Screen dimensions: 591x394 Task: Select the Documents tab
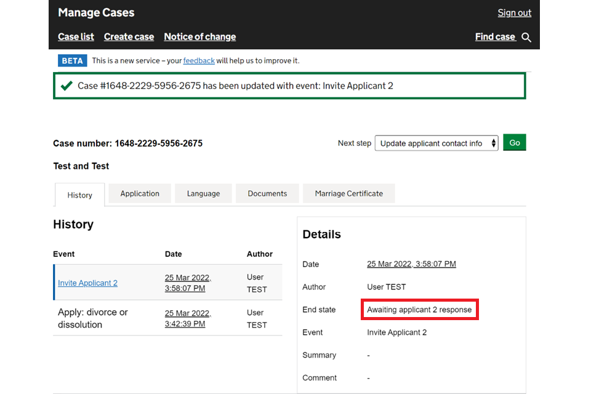click(267, 193)
